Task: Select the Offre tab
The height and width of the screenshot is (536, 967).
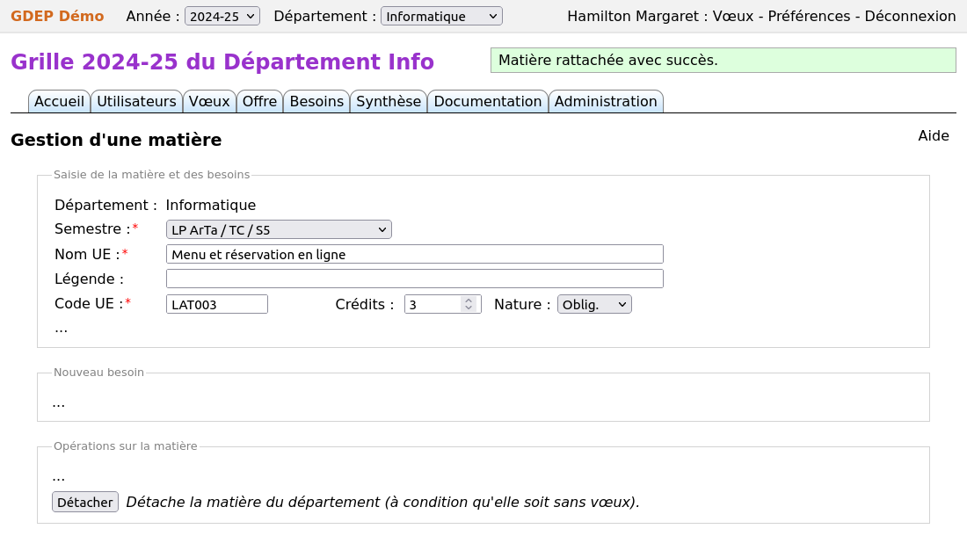Action: tap(259, 102)
